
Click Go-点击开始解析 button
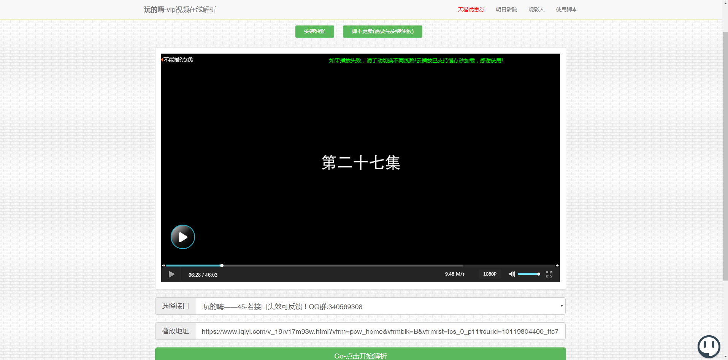click(360, 354)
